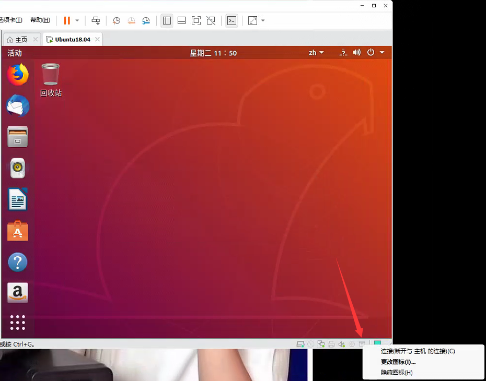486x381 pixels.
Task: Send Ctrl+Alt+Del to the virtual machine
Action: [x=96, y=20]
